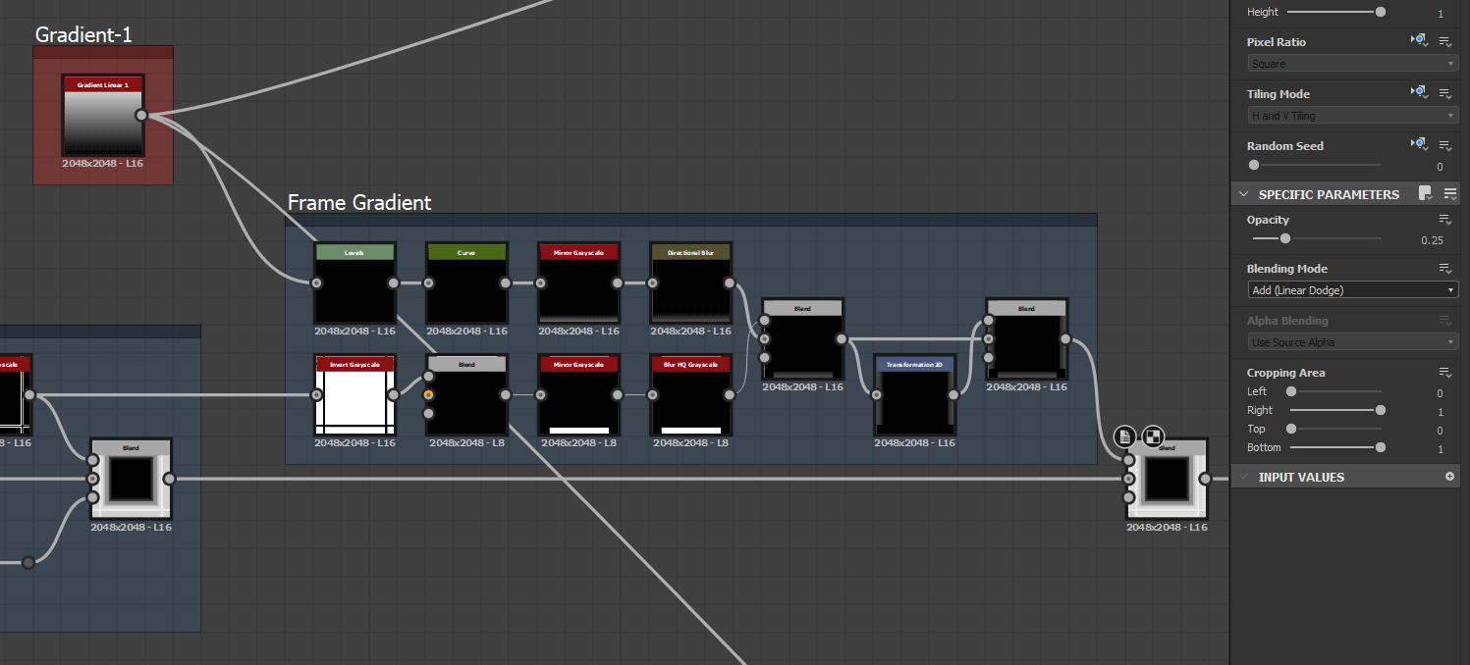
Task: Click the Tiling Mode inheritance method icon
Action: (x=1419, y=92)
